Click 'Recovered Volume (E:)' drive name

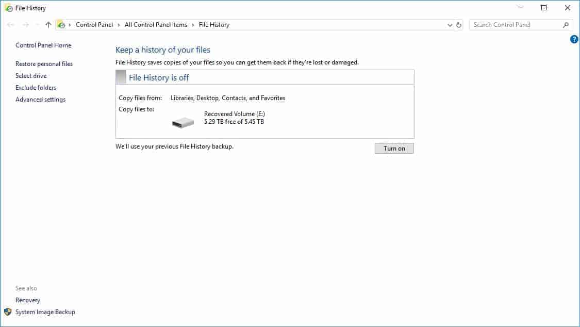click(x=235, y=114)
